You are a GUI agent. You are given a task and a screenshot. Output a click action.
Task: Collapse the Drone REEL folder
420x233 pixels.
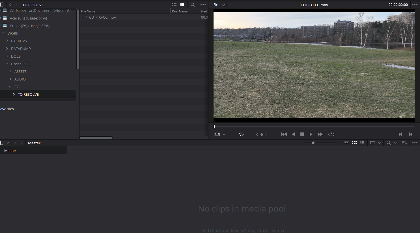pyautogui.click(x=7, y=64)
